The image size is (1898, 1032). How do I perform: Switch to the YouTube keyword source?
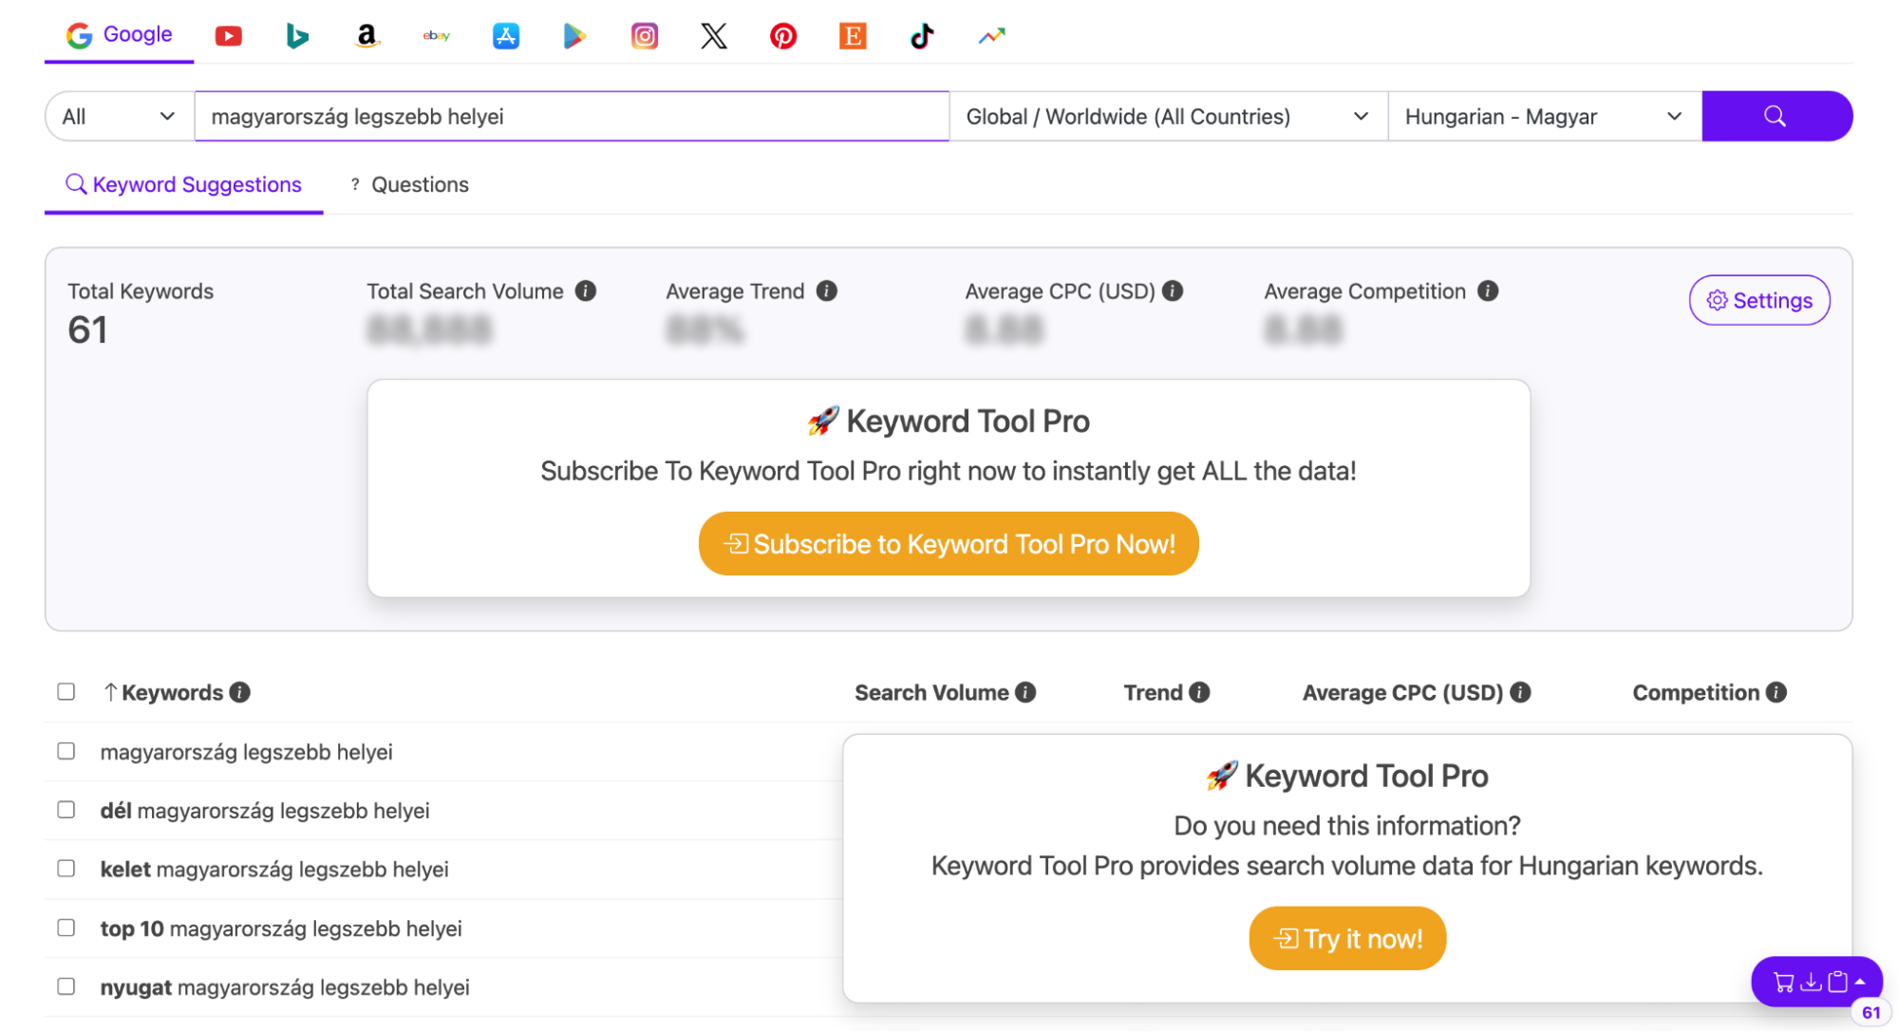click(228, 36)
